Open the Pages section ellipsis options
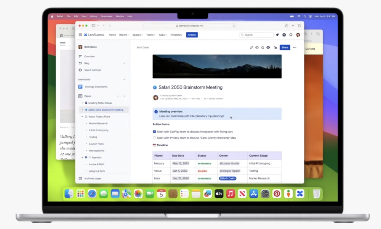 point(118,96)
